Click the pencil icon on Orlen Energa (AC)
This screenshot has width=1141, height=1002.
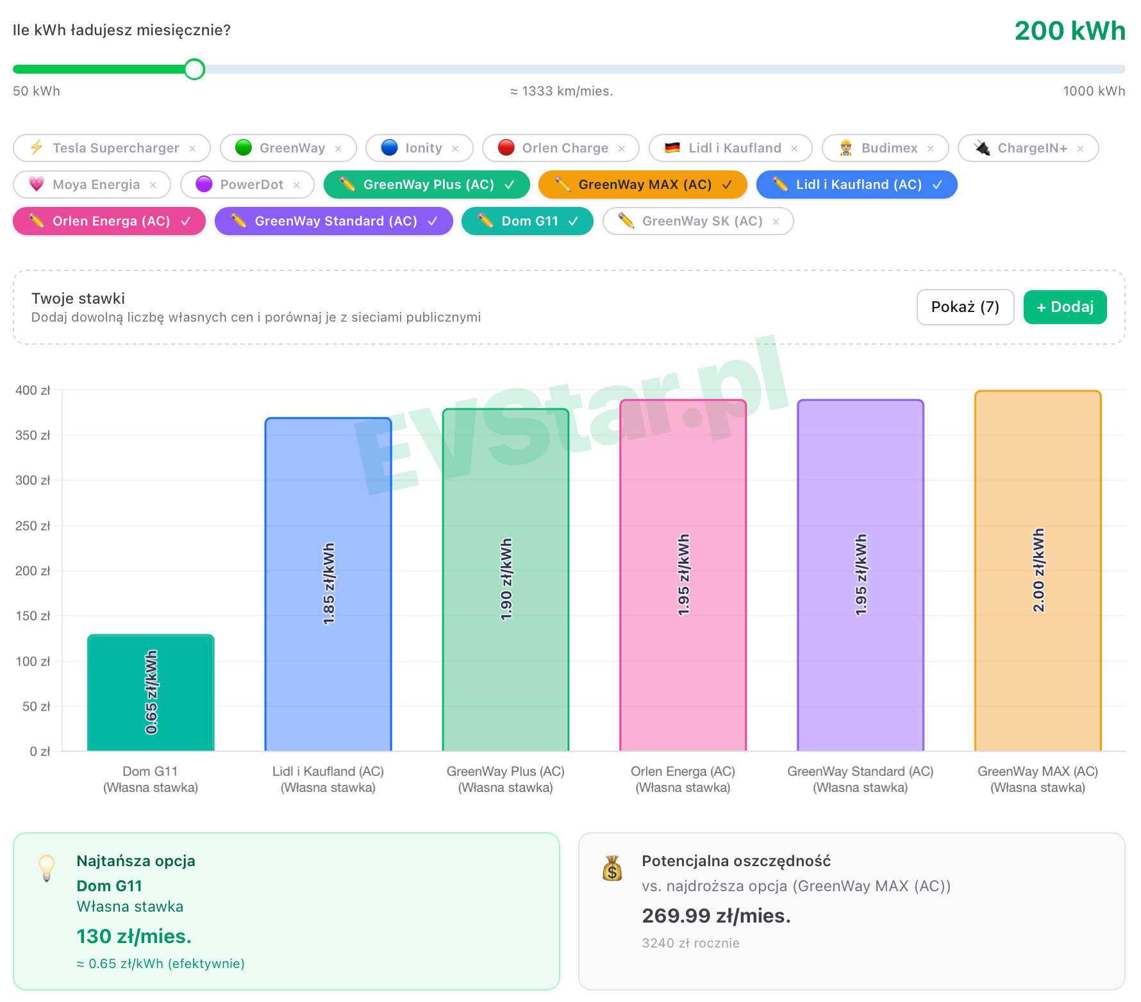[x=37, y=221]
